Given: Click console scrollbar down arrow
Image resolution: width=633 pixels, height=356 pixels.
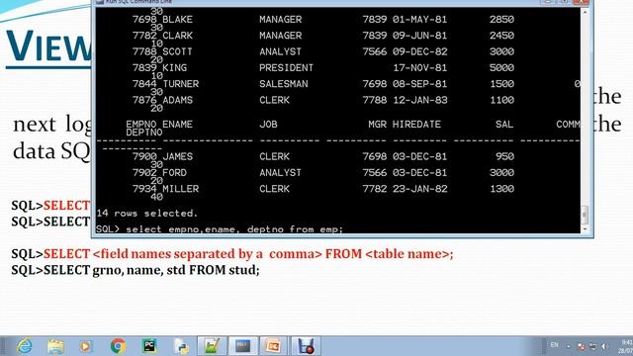Looking at the screenshot, I should 585,228.
